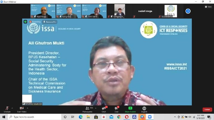Open audio options arrow beside Unmute
Image resolution: width=214 pixels, height=120 pixels.
12,108
